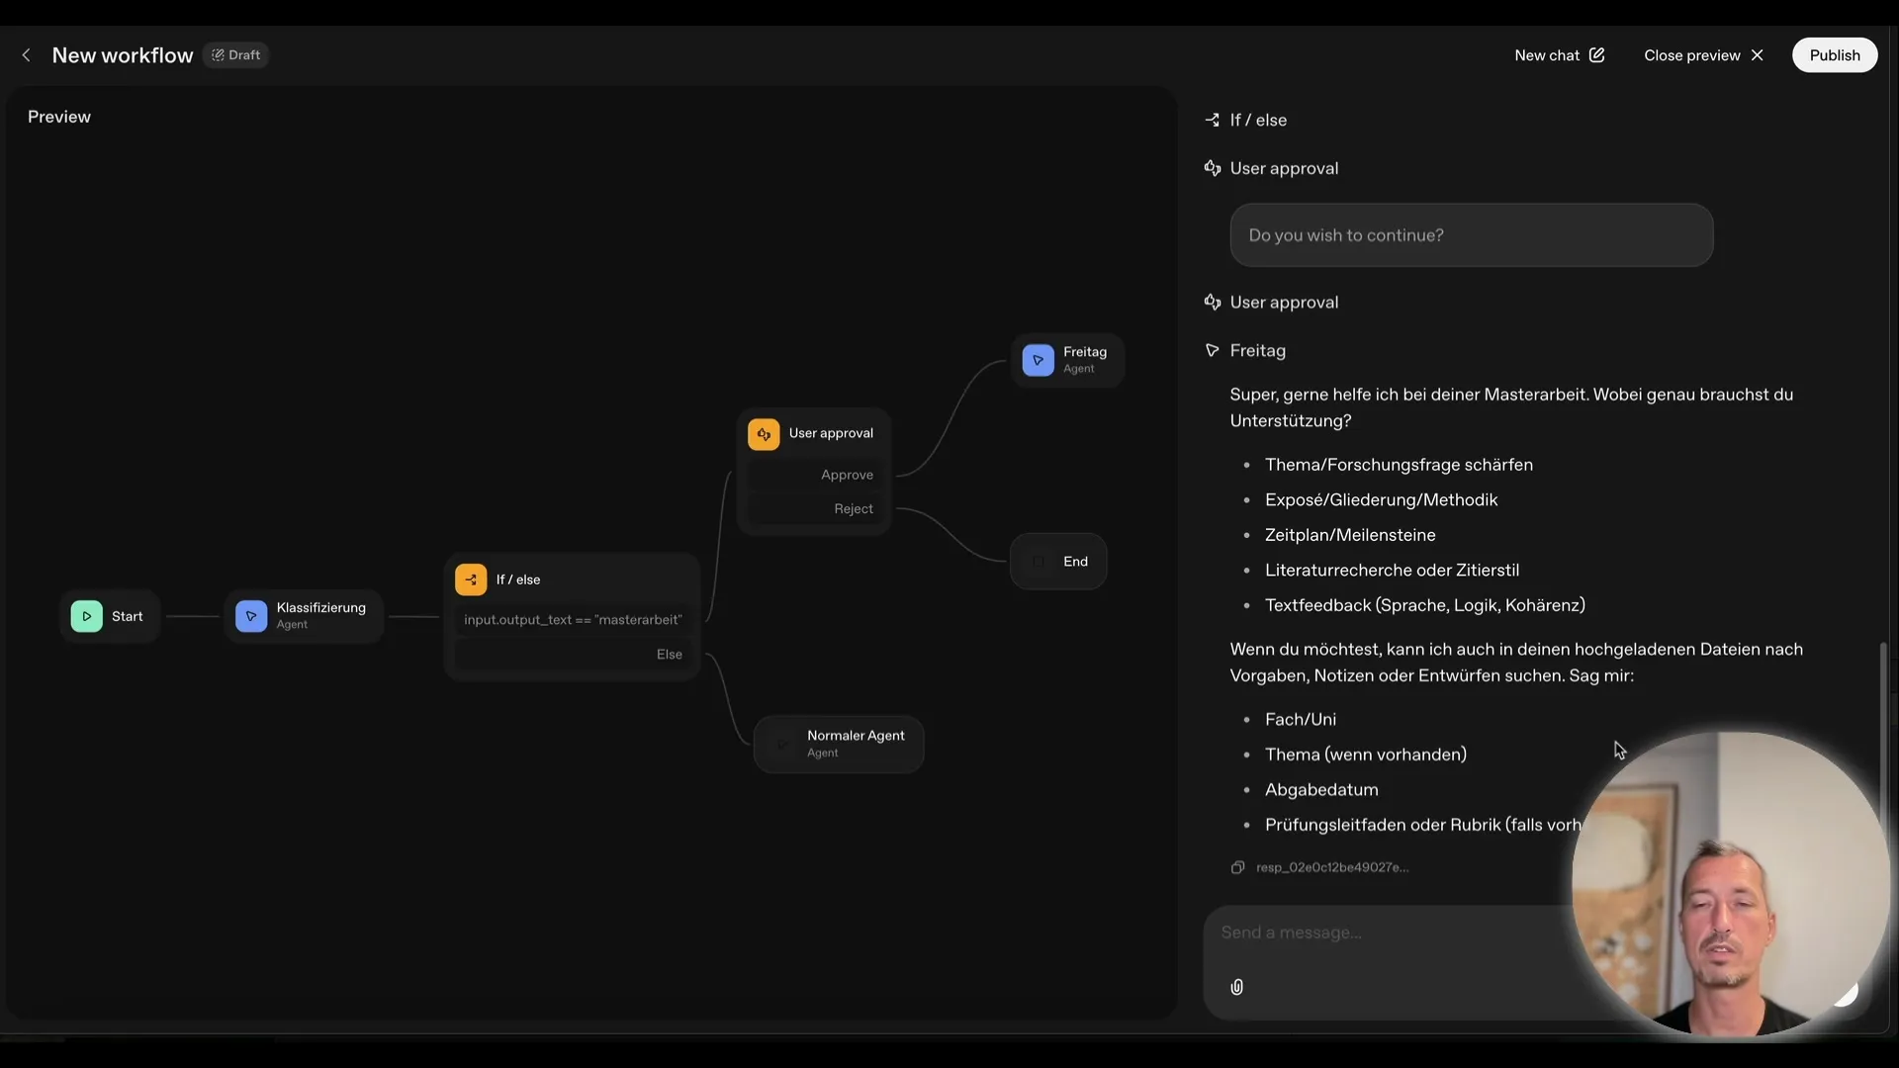Screen dimensions: 1899x1068
Task: Click the back arrow beside New workflow
Action: pyautogui.click(x=26, y=54)
